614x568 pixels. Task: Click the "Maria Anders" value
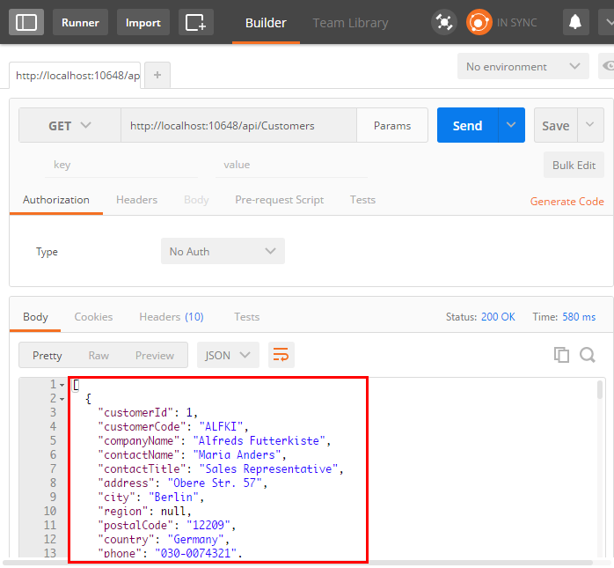pyautogui.click(x=237, y=454)
